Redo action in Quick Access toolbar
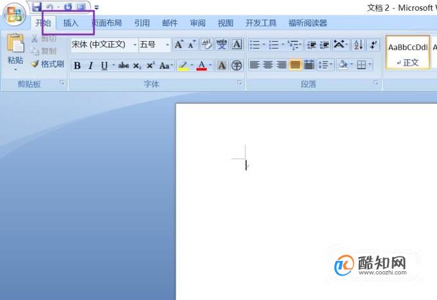Viewport: 437px width, 300px height. pos(68,7)
